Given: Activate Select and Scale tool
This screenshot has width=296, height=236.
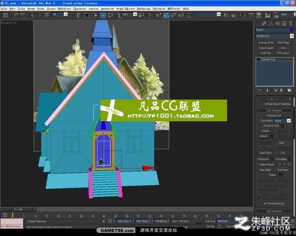Looking at the screenshot, I should [118, 15].
